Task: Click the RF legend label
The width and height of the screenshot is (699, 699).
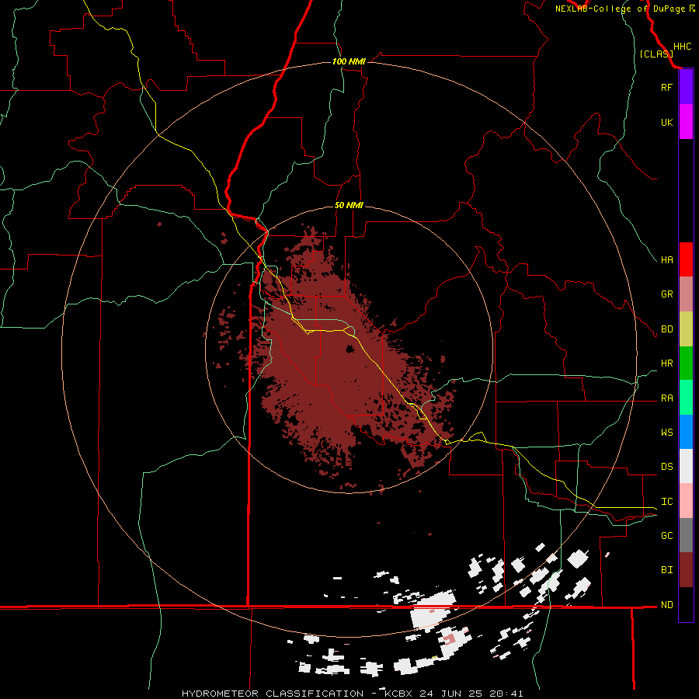Action: point(666,87)
